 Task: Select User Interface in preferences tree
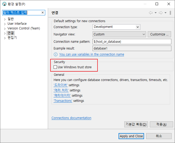tap(17, 24)
